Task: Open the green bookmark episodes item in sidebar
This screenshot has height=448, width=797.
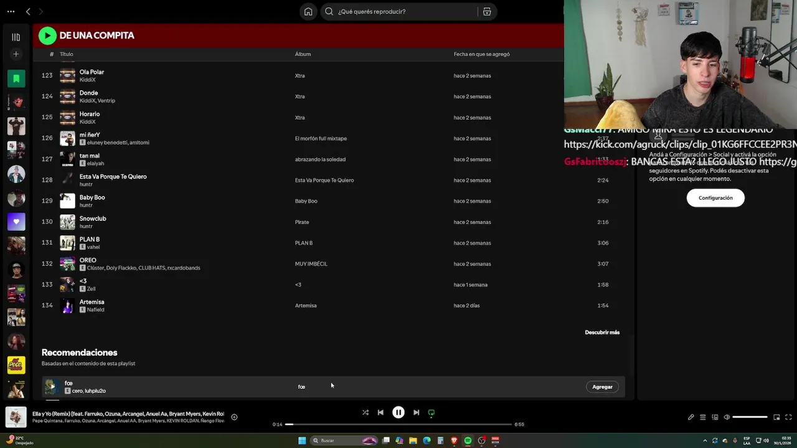Action: pos(16,78)
